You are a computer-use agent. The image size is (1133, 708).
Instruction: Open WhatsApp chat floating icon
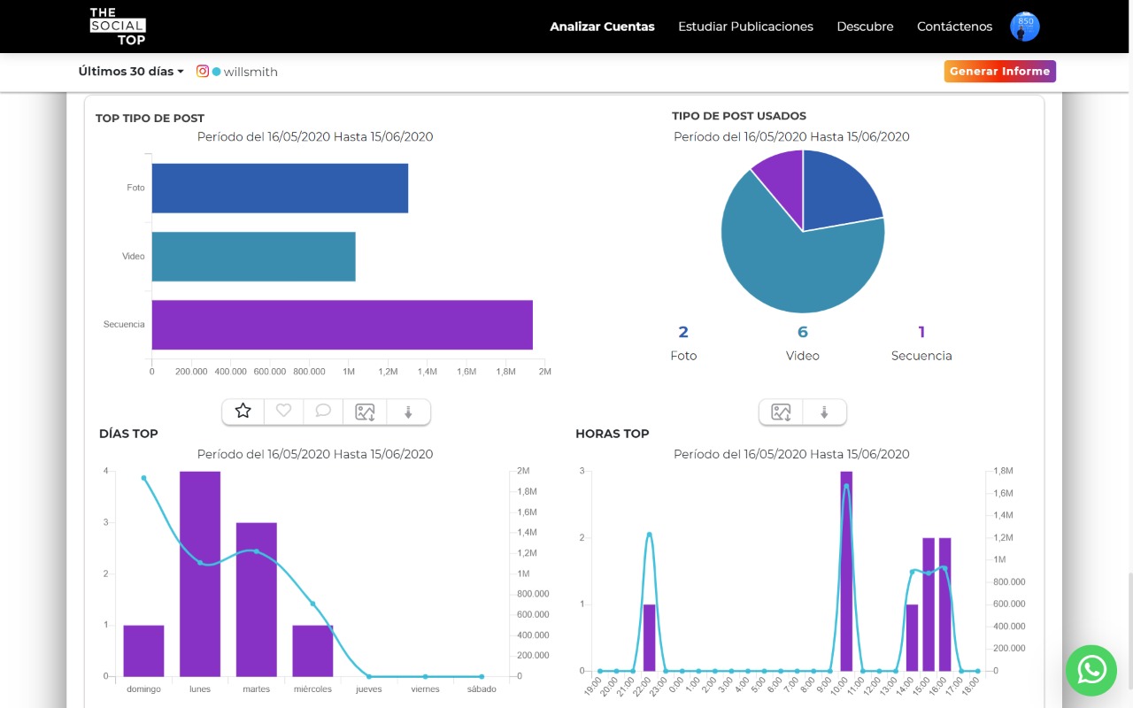click(x=1091, y=670)
